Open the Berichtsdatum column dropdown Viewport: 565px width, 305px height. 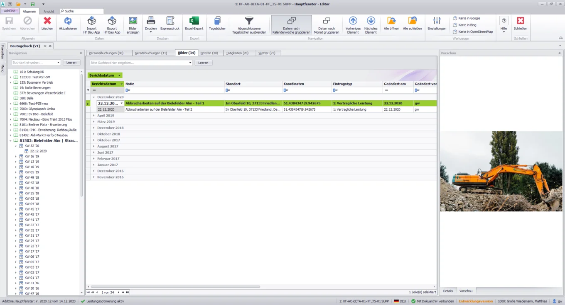[x=121, y=83]
